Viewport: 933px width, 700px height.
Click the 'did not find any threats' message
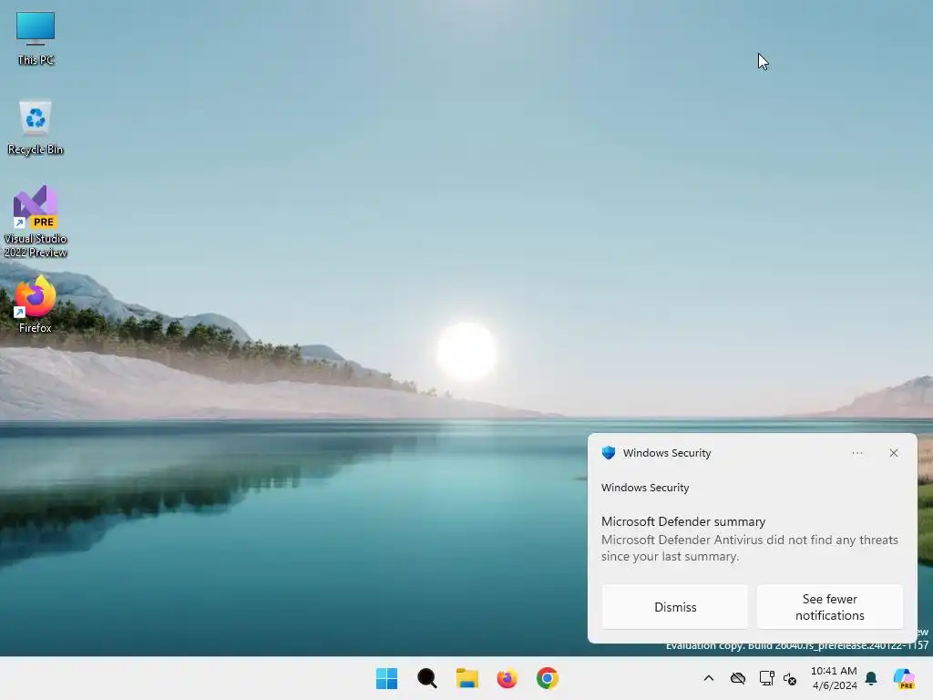750,548
